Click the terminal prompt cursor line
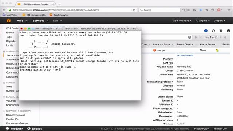 click(40, 70)
